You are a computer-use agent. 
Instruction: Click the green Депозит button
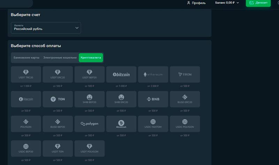pyautogui.click(x=258, y=3)
